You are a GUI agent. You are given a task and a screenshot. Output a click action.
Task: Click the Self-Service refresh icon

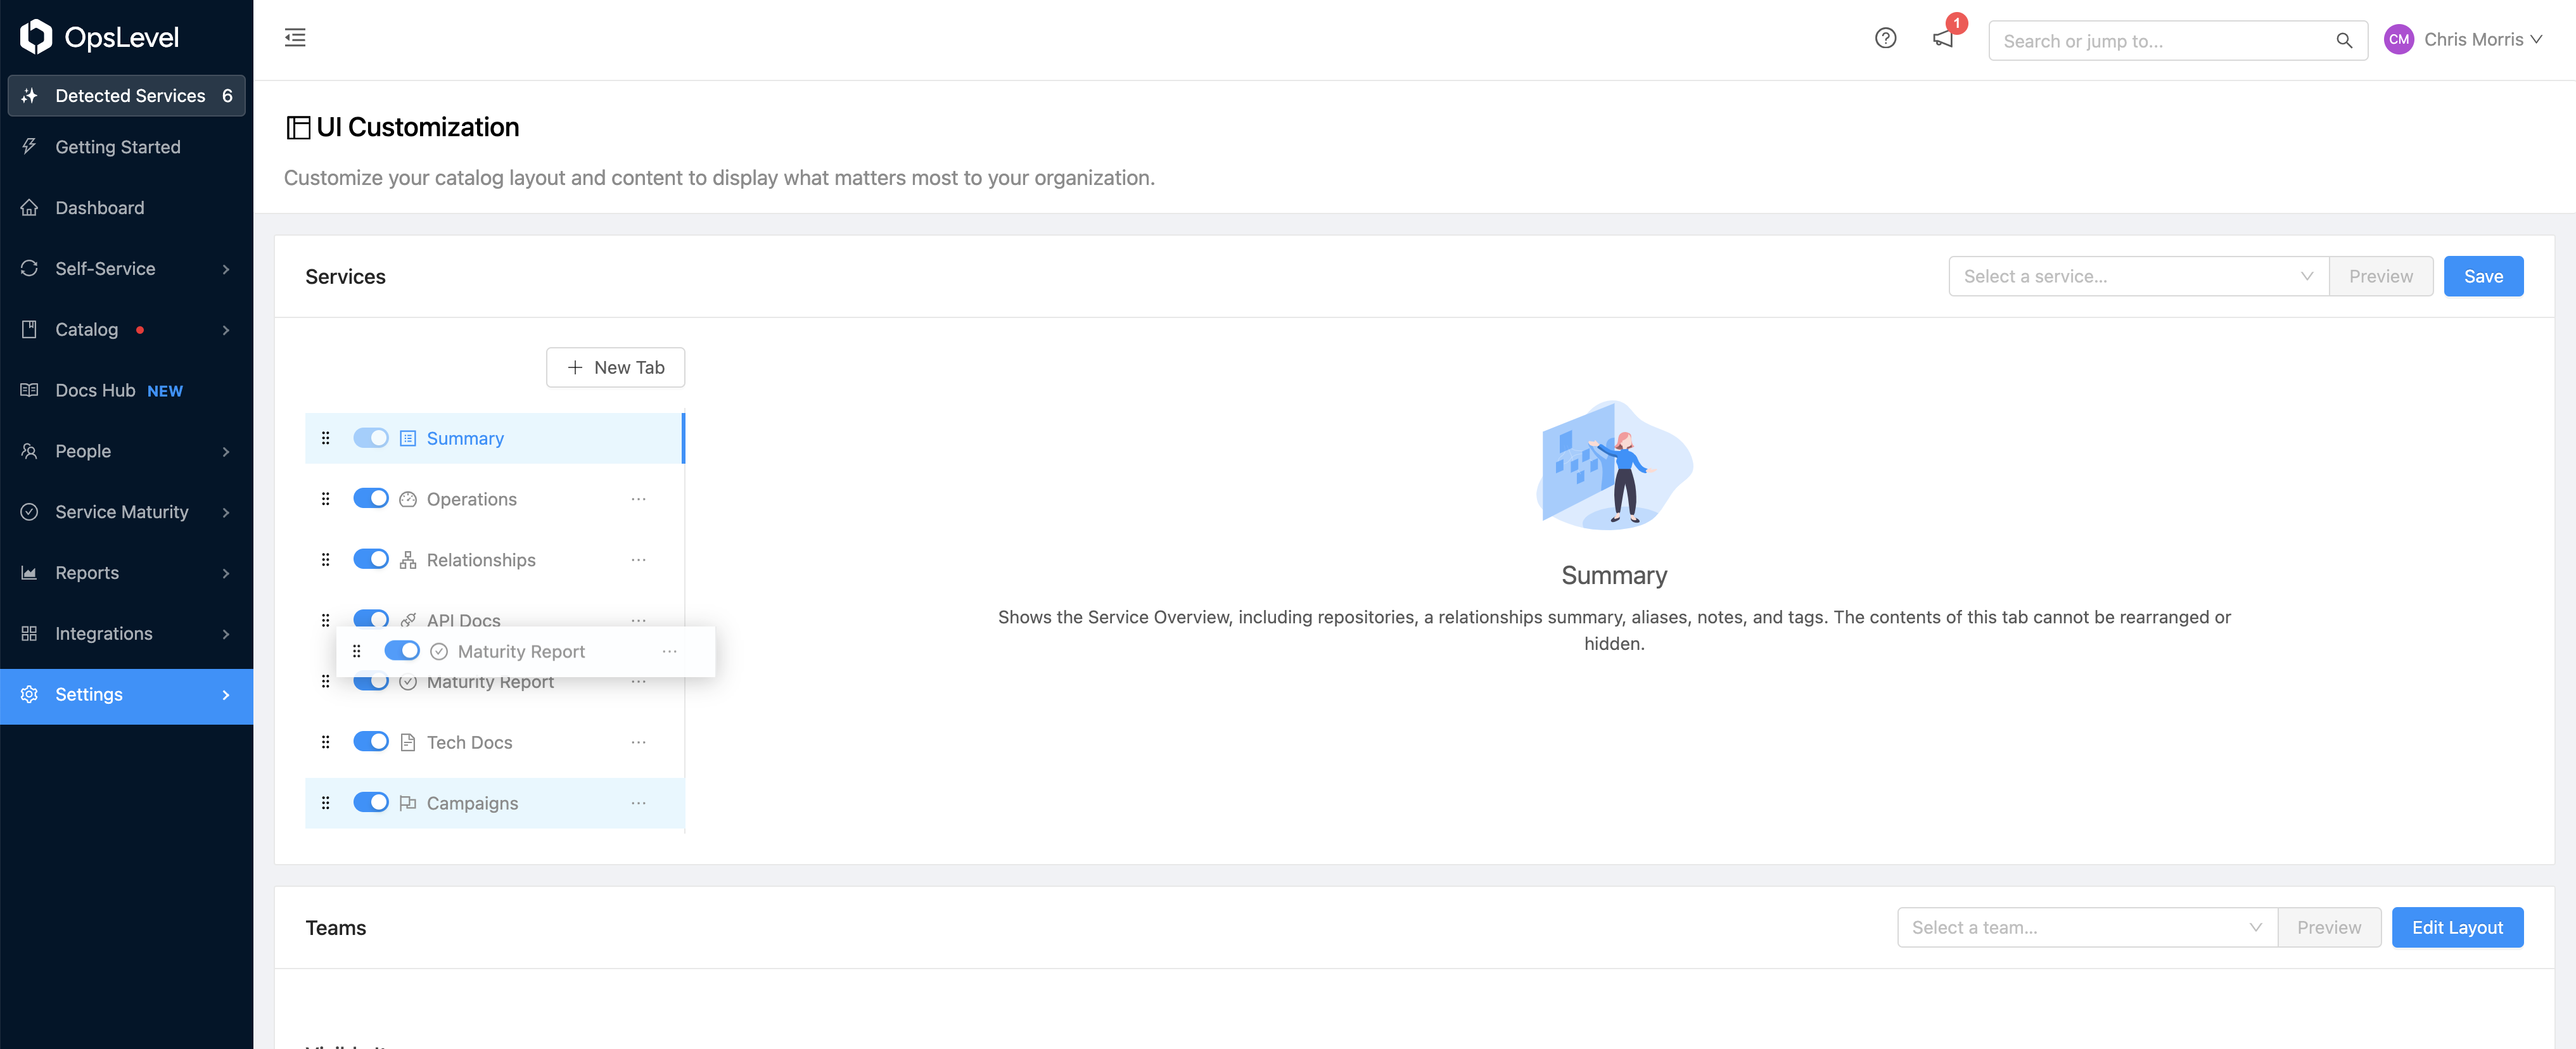pos(29,268)
